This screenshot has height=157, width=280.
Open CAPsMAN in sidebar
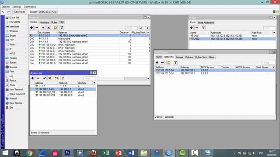coord(14,22)
